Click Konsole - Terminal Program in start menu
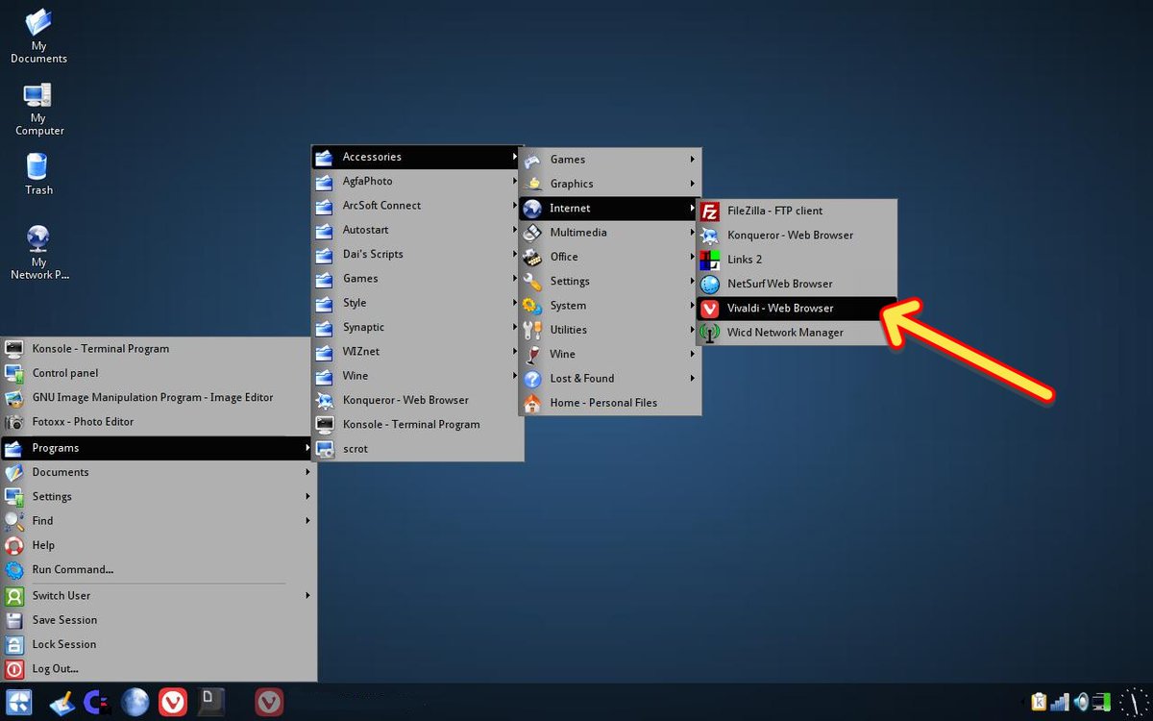 tap(159, 349)
